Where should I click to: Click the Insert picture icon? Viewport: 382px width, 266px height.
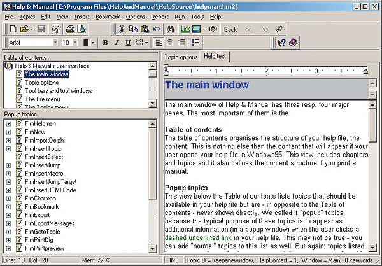point(196,29)
